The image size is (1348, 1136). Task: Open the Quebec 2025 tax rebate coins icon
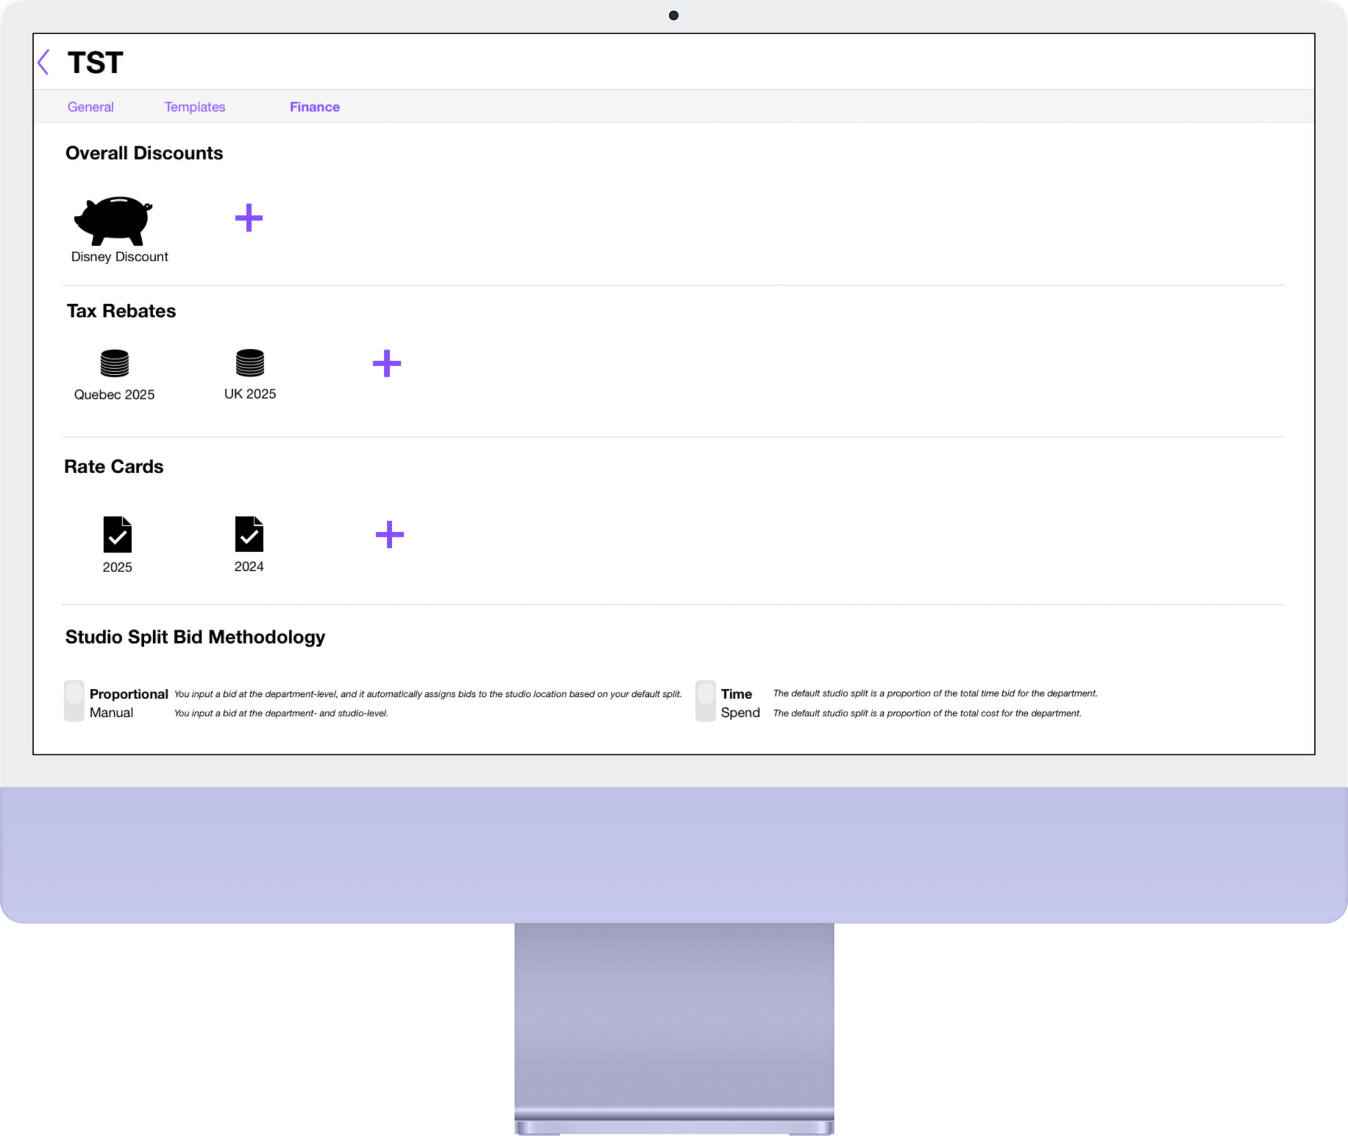[115, 363]
